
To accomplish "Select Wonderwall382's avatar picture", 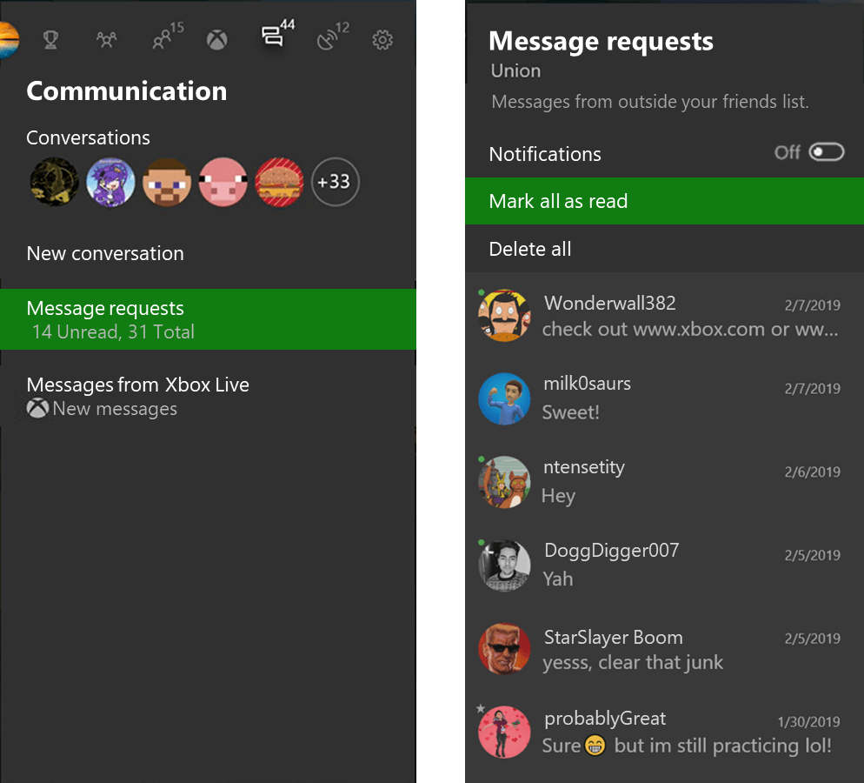I will tap(504, 316).
